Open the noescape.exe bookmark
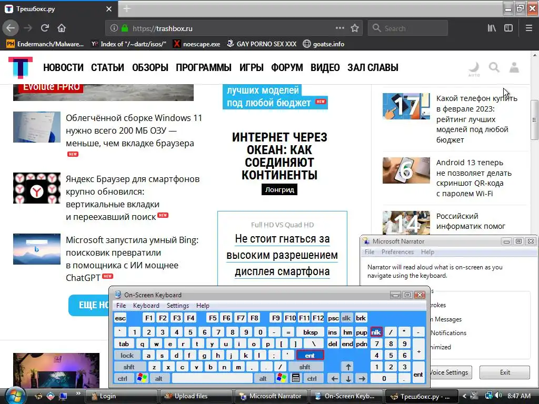This screenshot has height=404, width=539. (x=197, y=44)
